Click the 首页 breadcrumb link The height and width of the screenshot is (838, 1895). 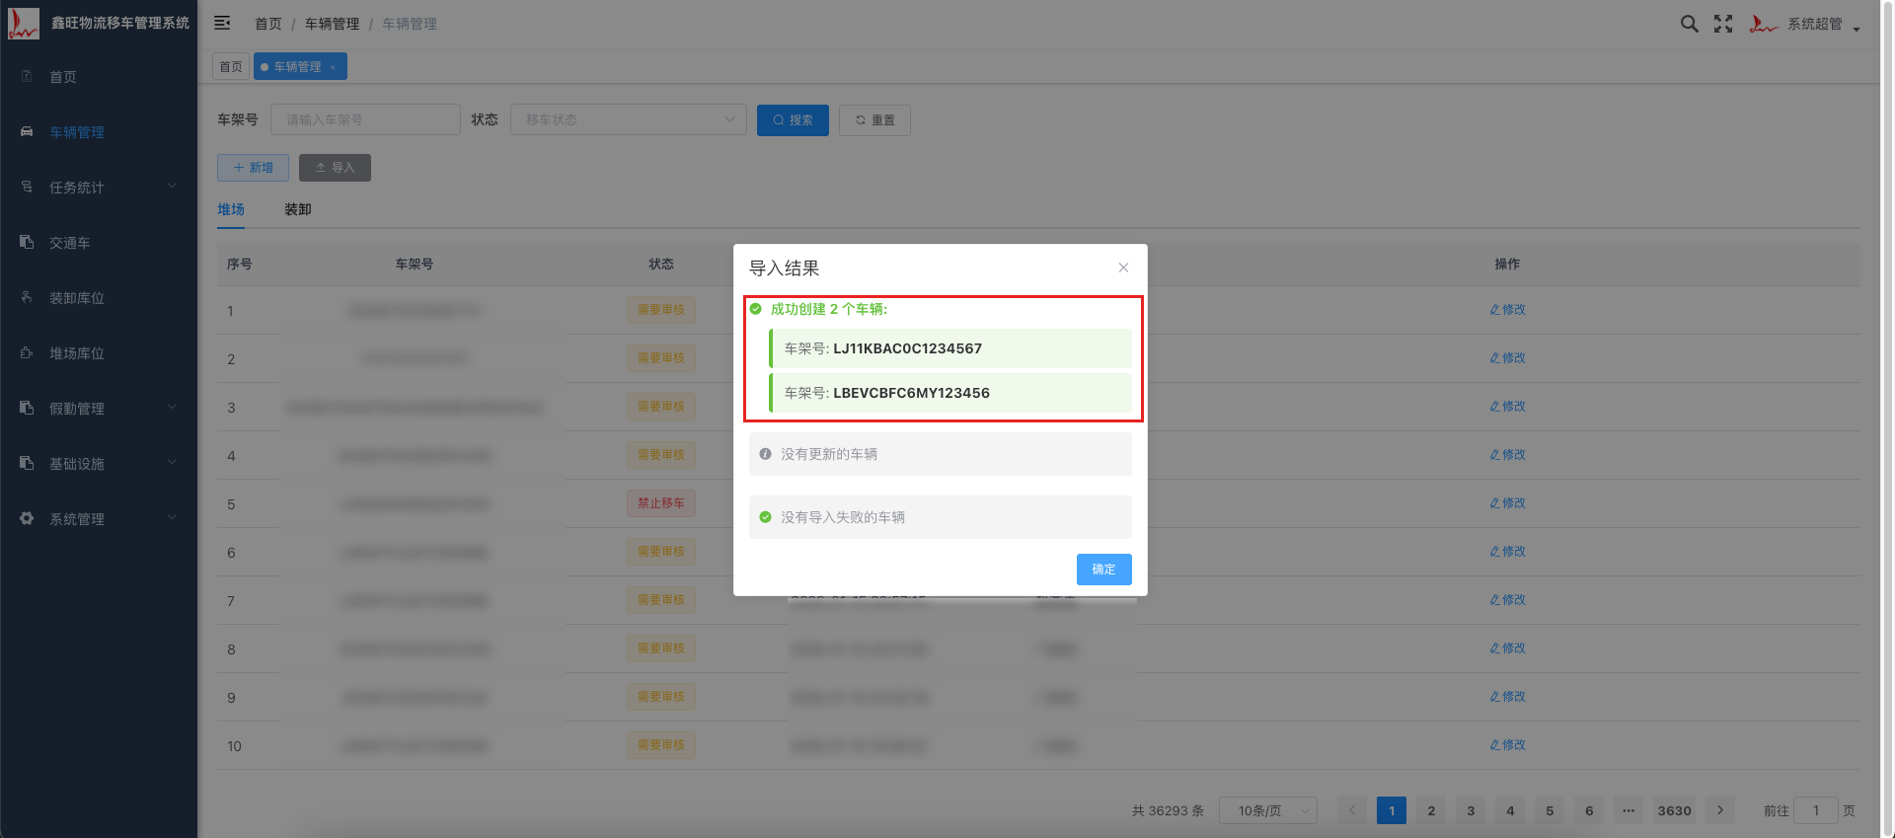pos(268,24)
